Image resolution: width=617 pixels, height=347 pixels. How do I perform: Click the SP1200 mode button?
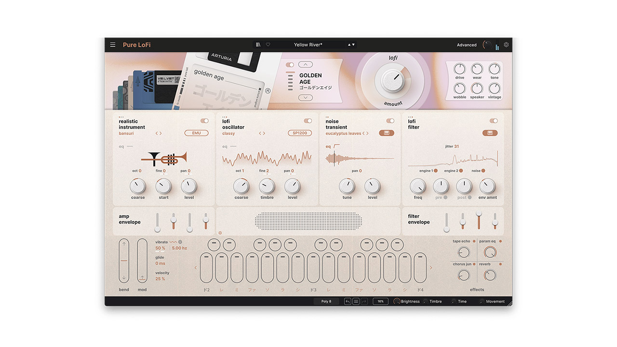[300, 133]
